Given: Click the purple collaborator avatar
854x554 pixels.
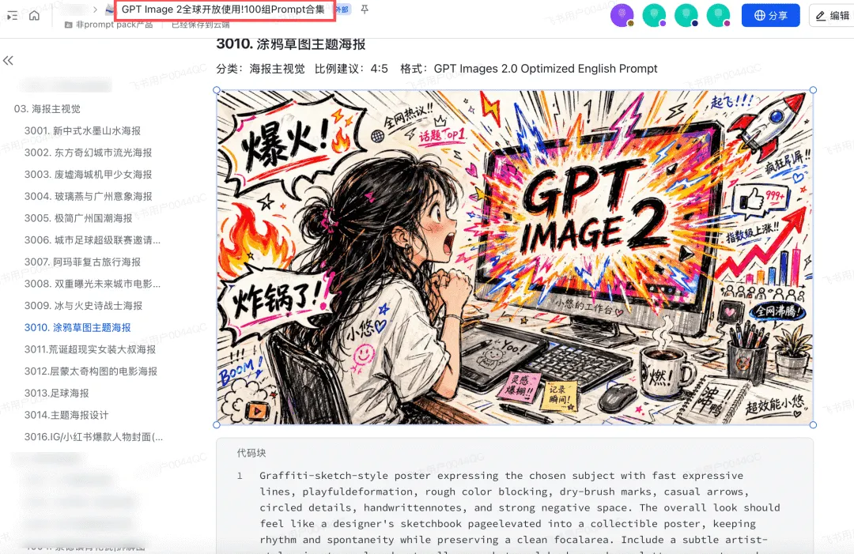Looking at the screenshot, I should pos(623,15).
